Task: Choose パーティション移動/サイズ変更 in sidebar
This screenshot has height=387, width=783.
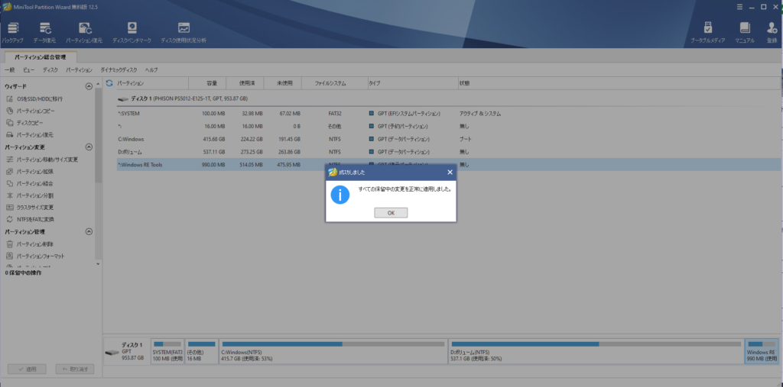Action: [x=41, y=160]
